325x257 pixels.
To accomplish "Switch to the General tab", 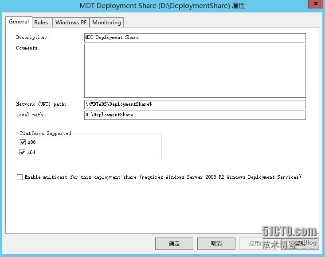I will click(19, 22).
